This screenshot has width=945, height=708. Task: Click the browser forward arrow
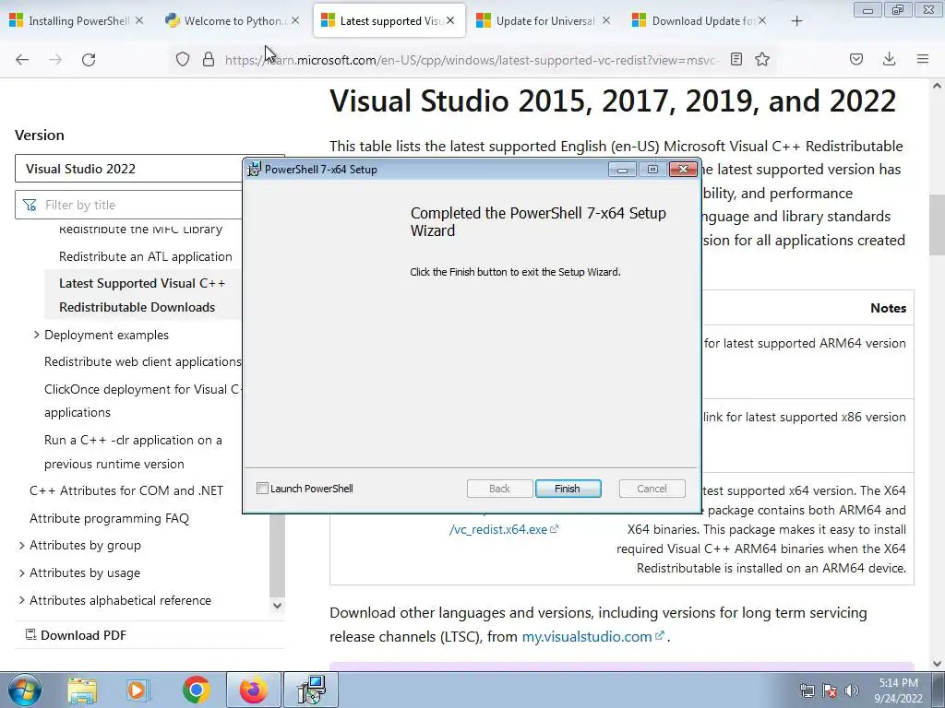[x=55, y=59]
